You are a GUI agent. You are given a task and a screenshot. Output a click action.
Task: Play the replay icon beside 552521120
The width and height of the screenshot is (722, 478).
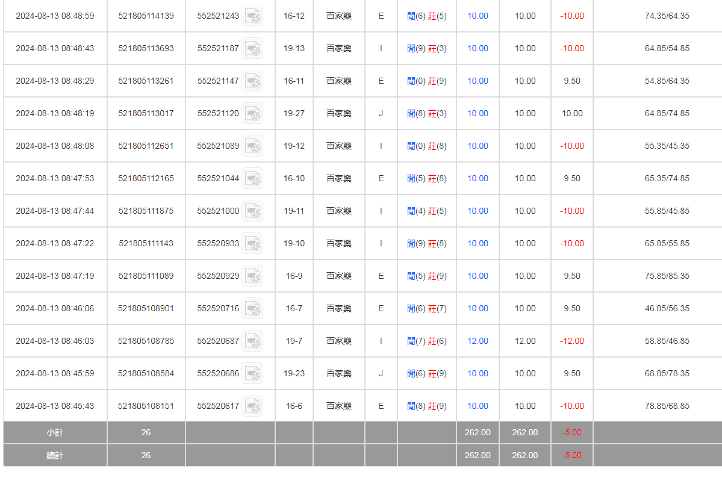(x=252, y=114)
